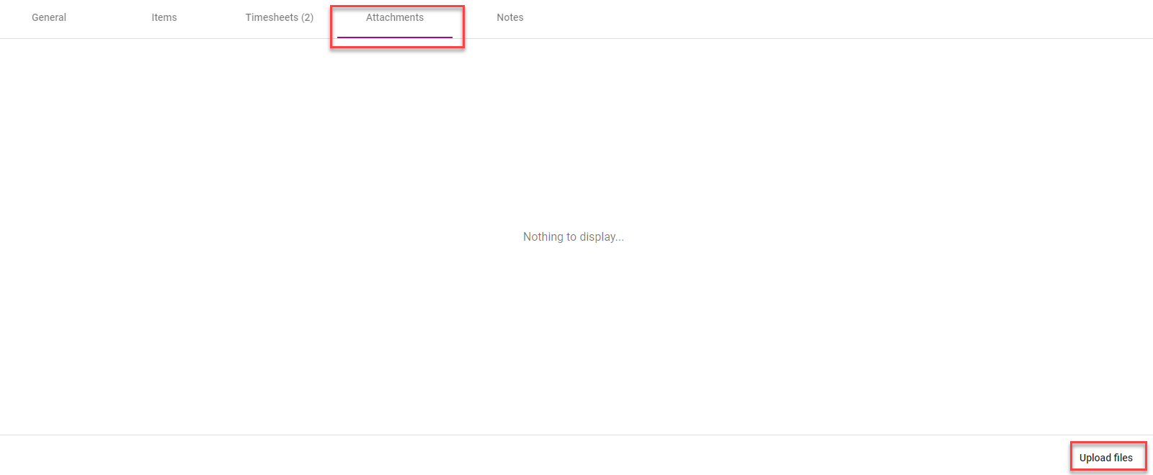Click the 'Nothing to display...' message
Viewport: 1153px width, 475px height.
point(573,236)
